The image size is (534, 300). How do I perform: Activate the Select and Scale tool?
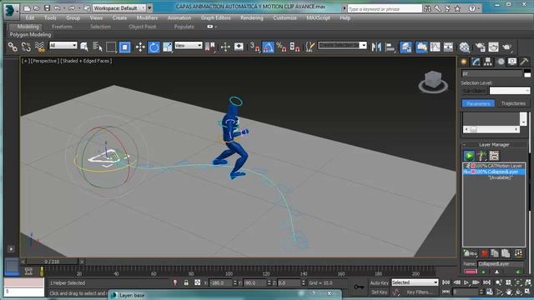[x=167, y=47]
